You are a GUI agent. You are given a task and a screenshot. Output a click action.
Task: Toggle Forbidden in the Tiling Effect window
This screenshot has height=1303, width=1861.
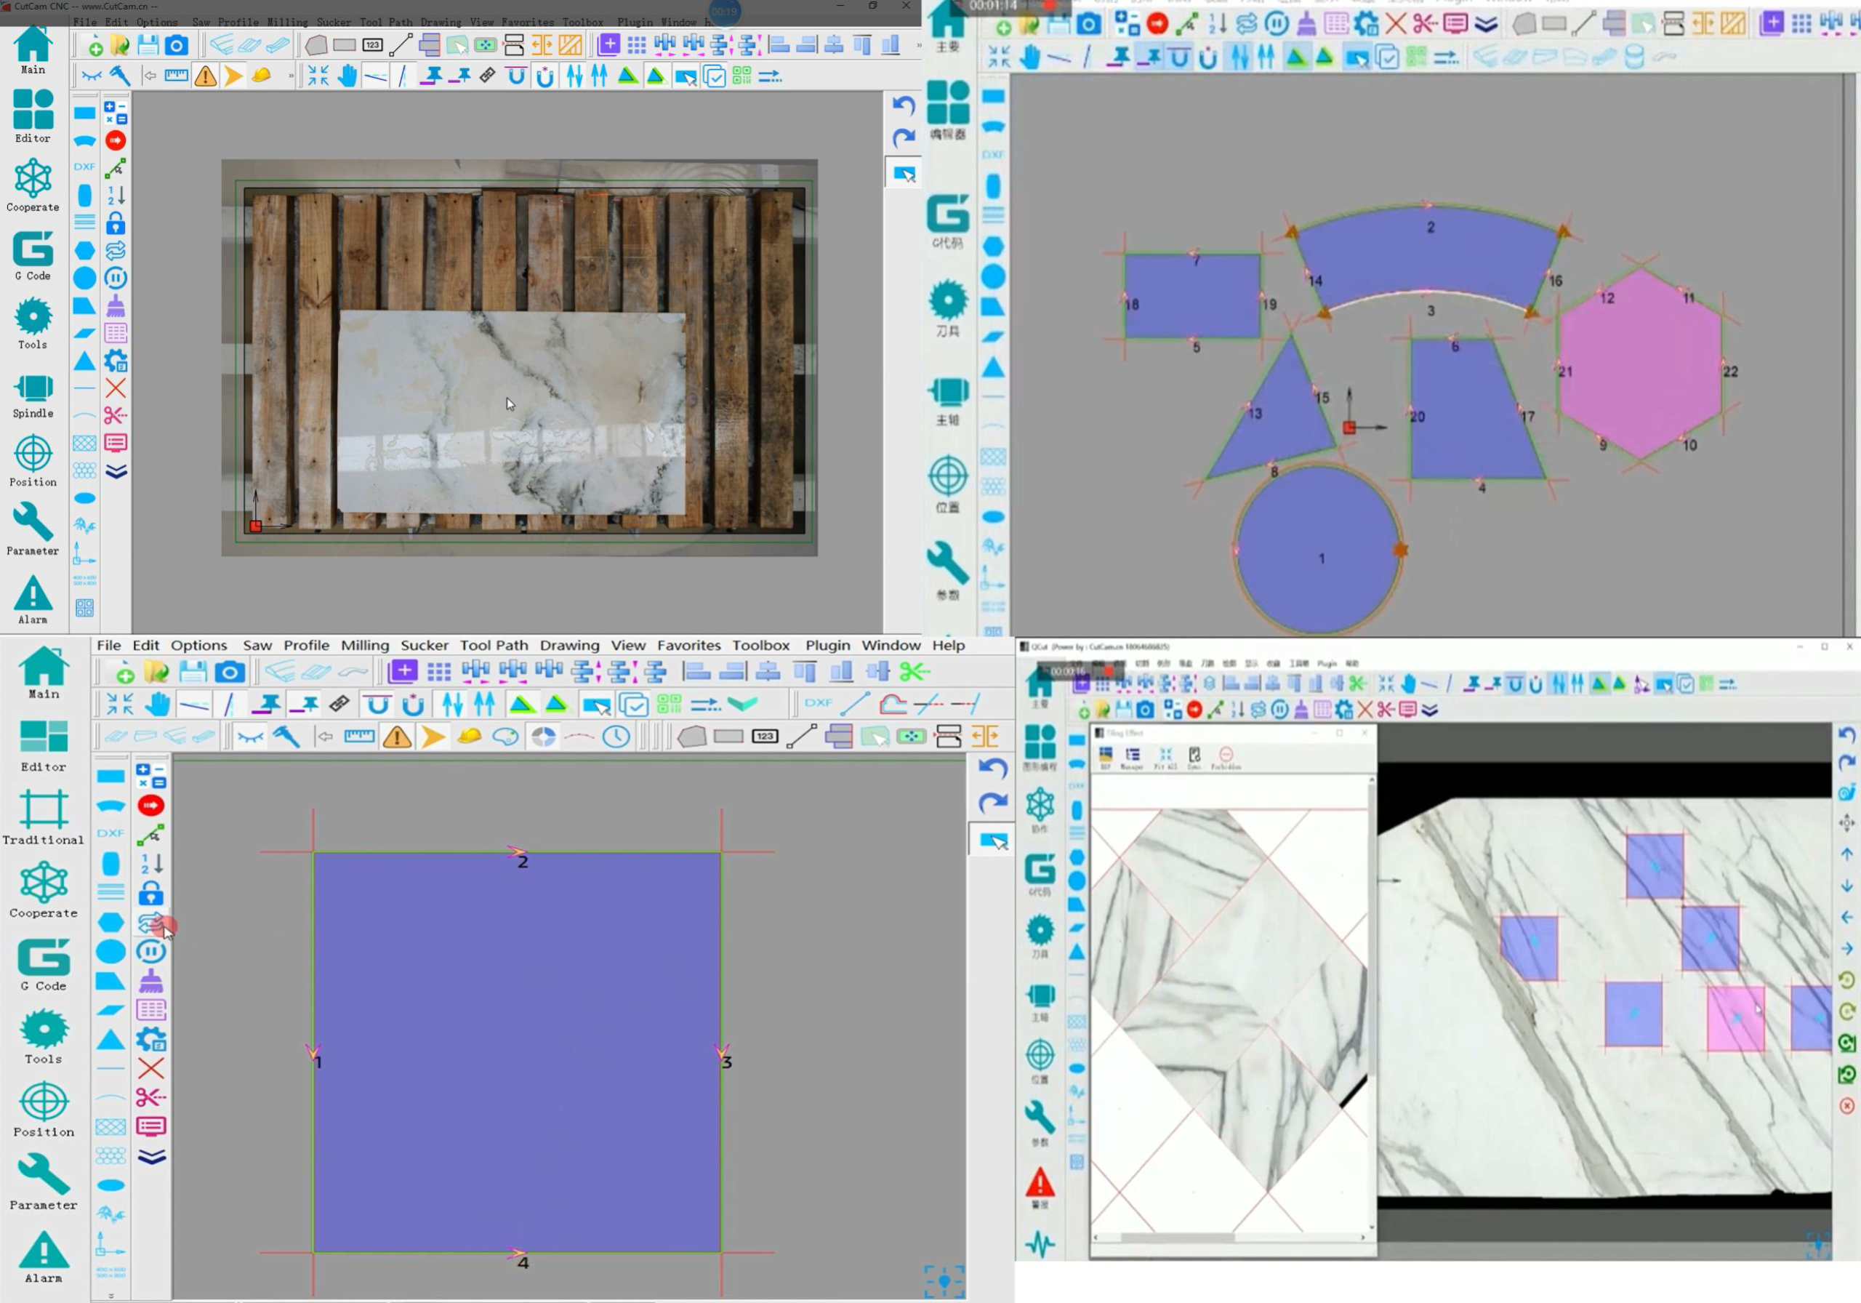coord(1226,758)
